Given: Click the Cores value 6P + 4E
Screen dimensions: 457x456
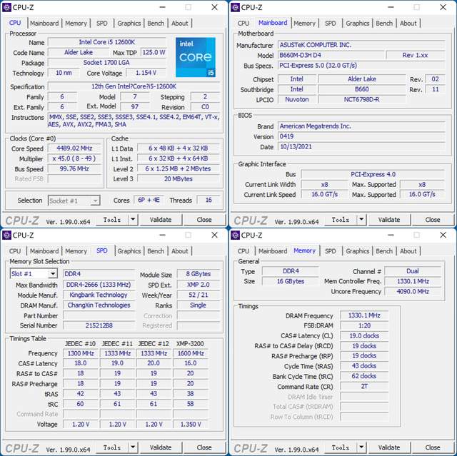Looking at the screenshot, I should [x=149, y=200].
